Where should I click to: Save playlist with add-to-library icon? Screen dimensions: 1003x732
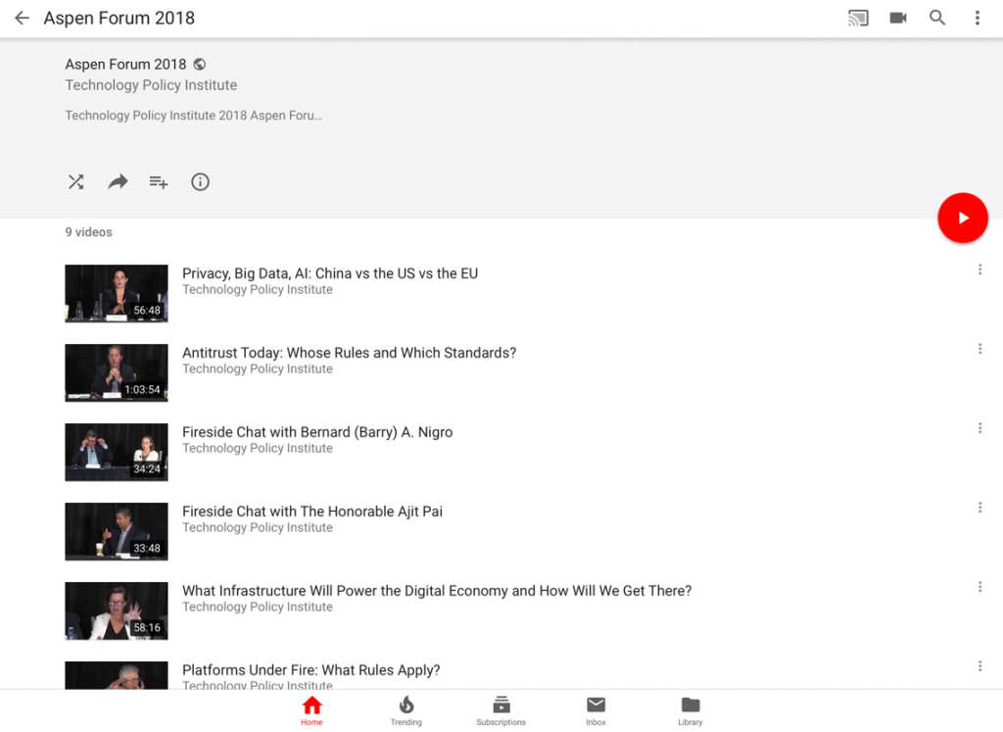click(159, 181)
